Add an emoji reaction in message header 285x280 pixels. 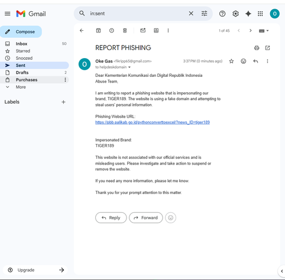tap(243, 61)
